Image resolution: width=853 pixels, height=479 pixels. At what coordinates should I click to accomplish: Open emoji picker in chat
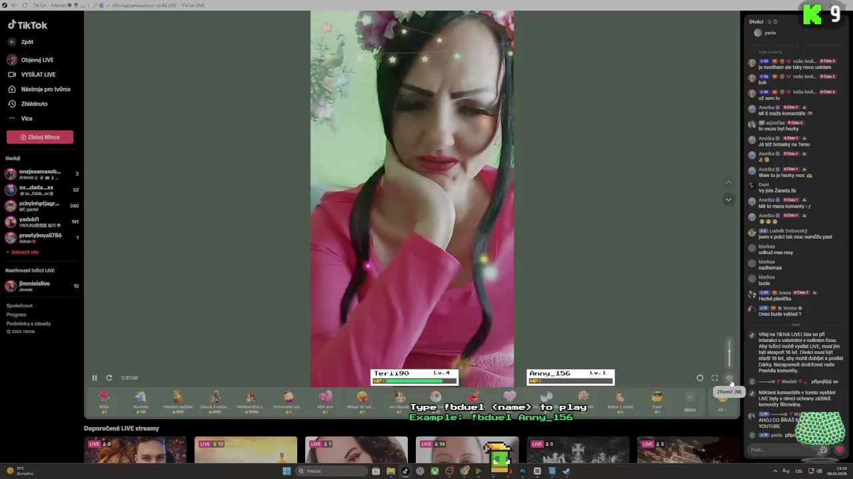pyautogui.click(x=824, y=450)
